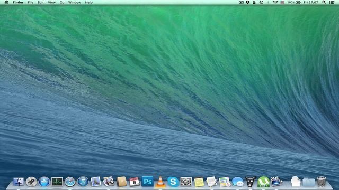Open the Time Machine menu bar icon

(x=261, y=2)
